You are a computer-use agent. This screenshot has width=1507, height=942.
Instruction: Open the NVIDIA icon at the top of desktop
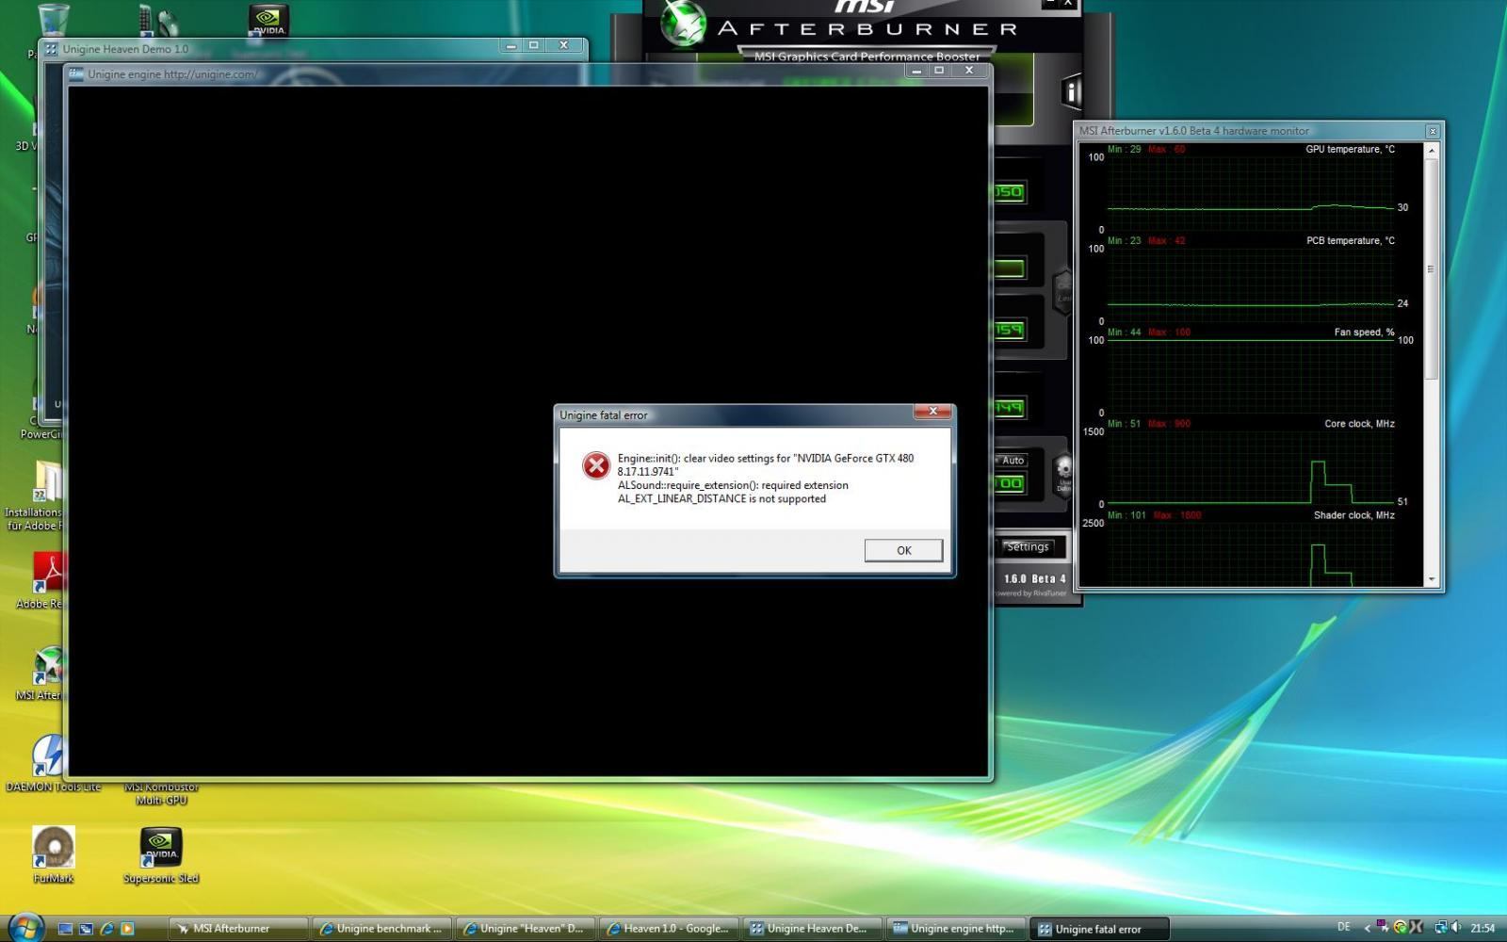point(268,20)
